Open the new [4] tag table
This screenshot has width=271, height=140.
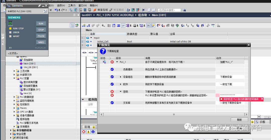tap(27, 93)
